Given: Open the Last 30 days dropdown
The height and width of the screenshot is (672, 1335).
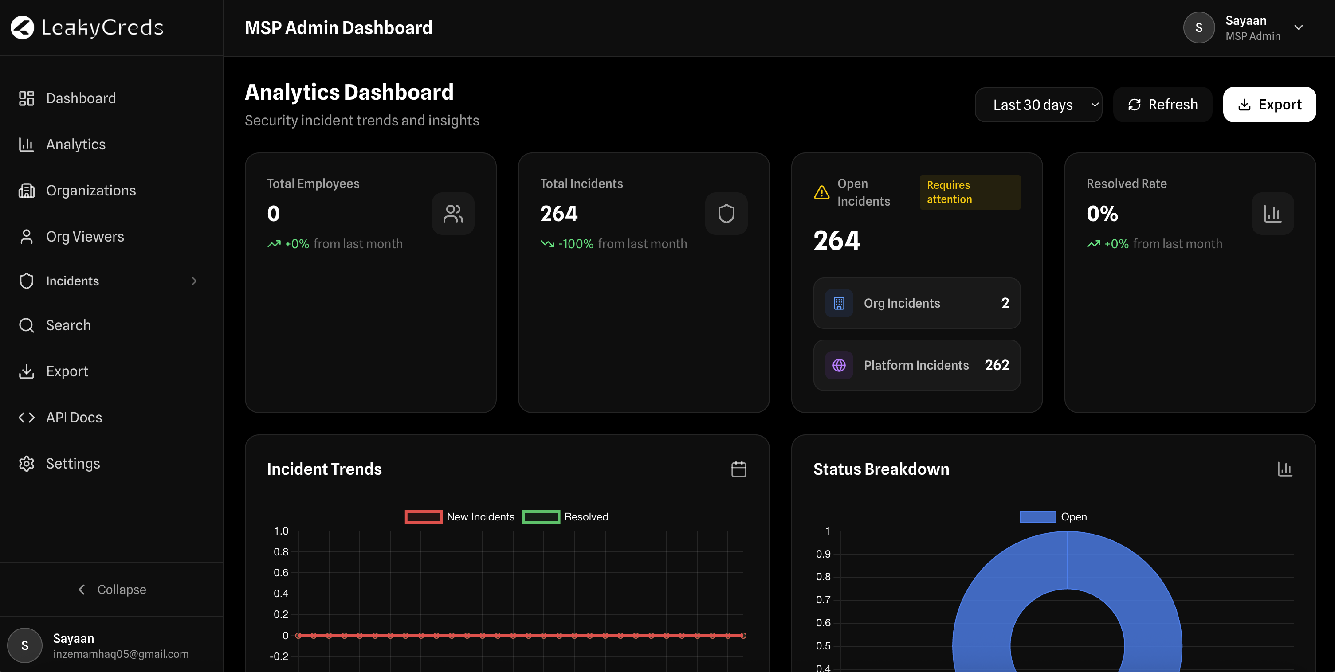Looking at the screenshot, I should tap(1038, 105).
